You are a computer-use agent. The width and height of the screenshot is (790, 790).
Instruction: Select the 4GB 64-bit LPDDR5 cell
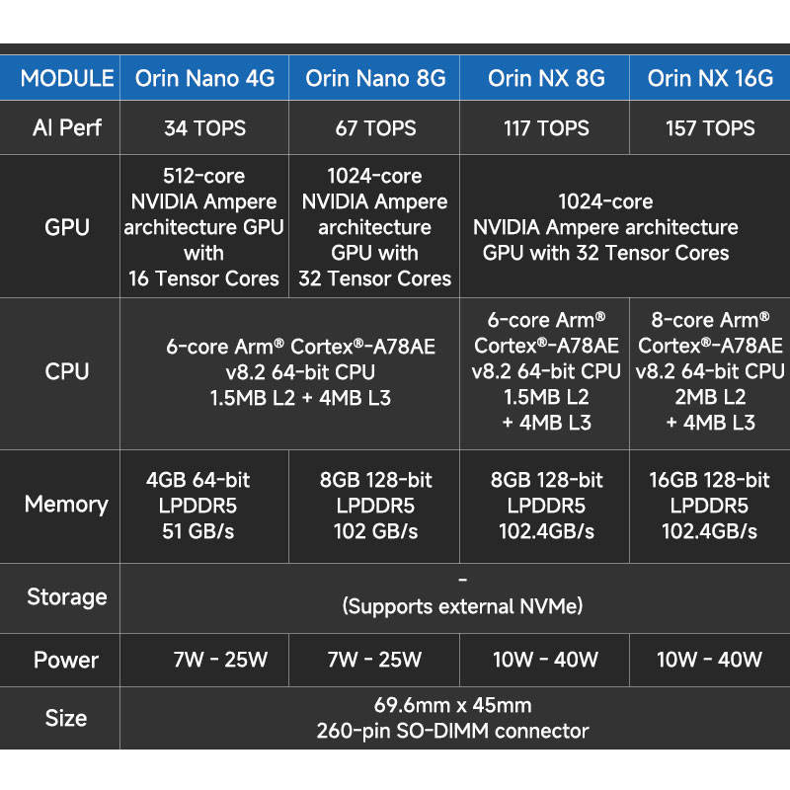point(204,507)
